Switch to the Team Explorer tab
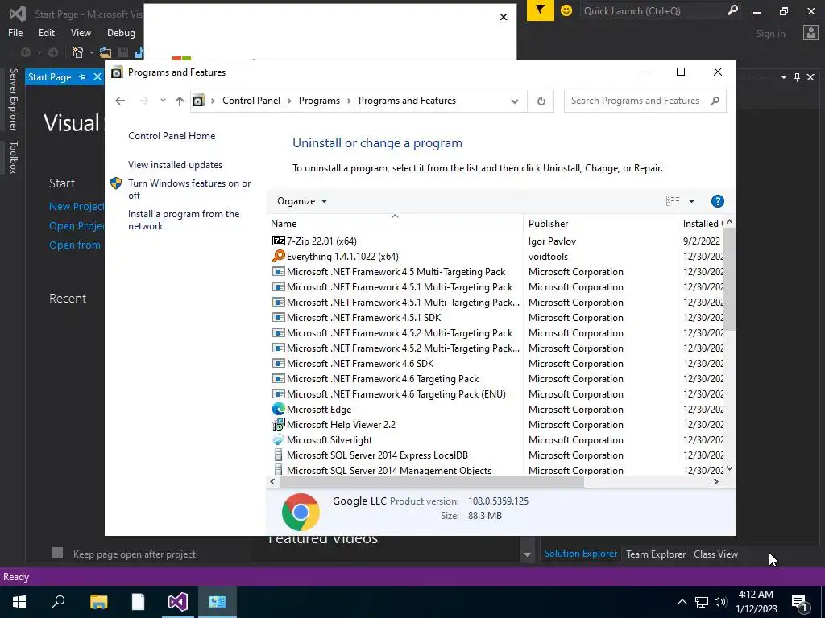The height and width of the screenshot is (618, 825). [x=656, y=554]
